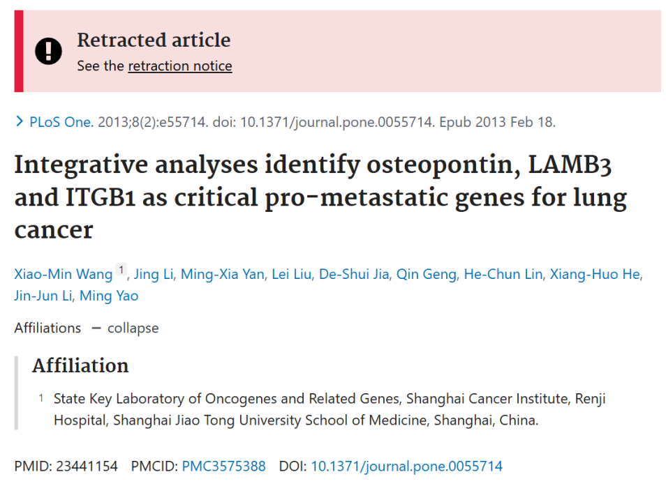Click the exclamation warning icon
666x486 pixels.
click(48, 52)
